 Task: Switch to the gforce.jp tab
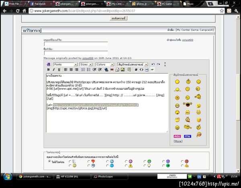143,4
